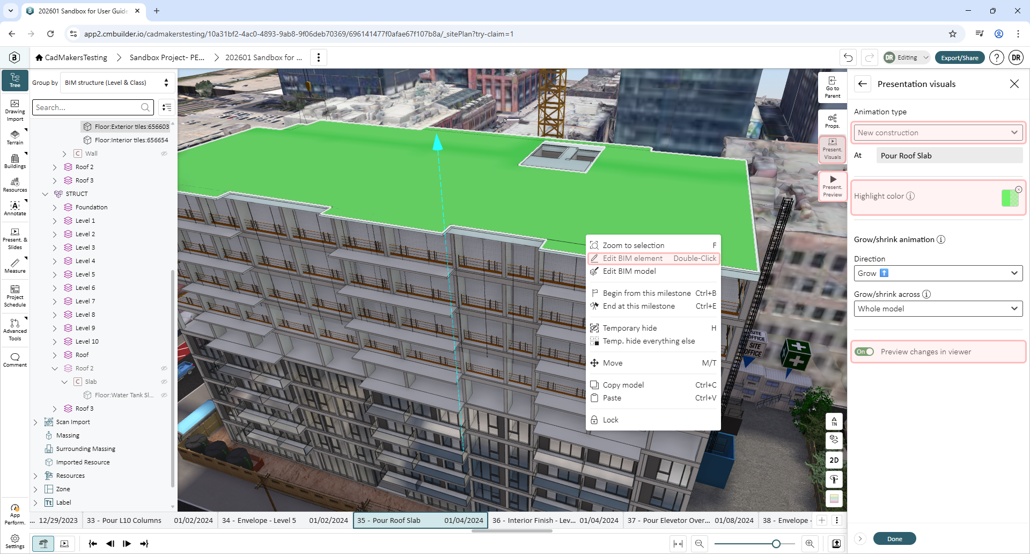Toggle visibility of the Wall class
Image resolution: width=1030 pixels, height=554 pixels.
point(164,154)
